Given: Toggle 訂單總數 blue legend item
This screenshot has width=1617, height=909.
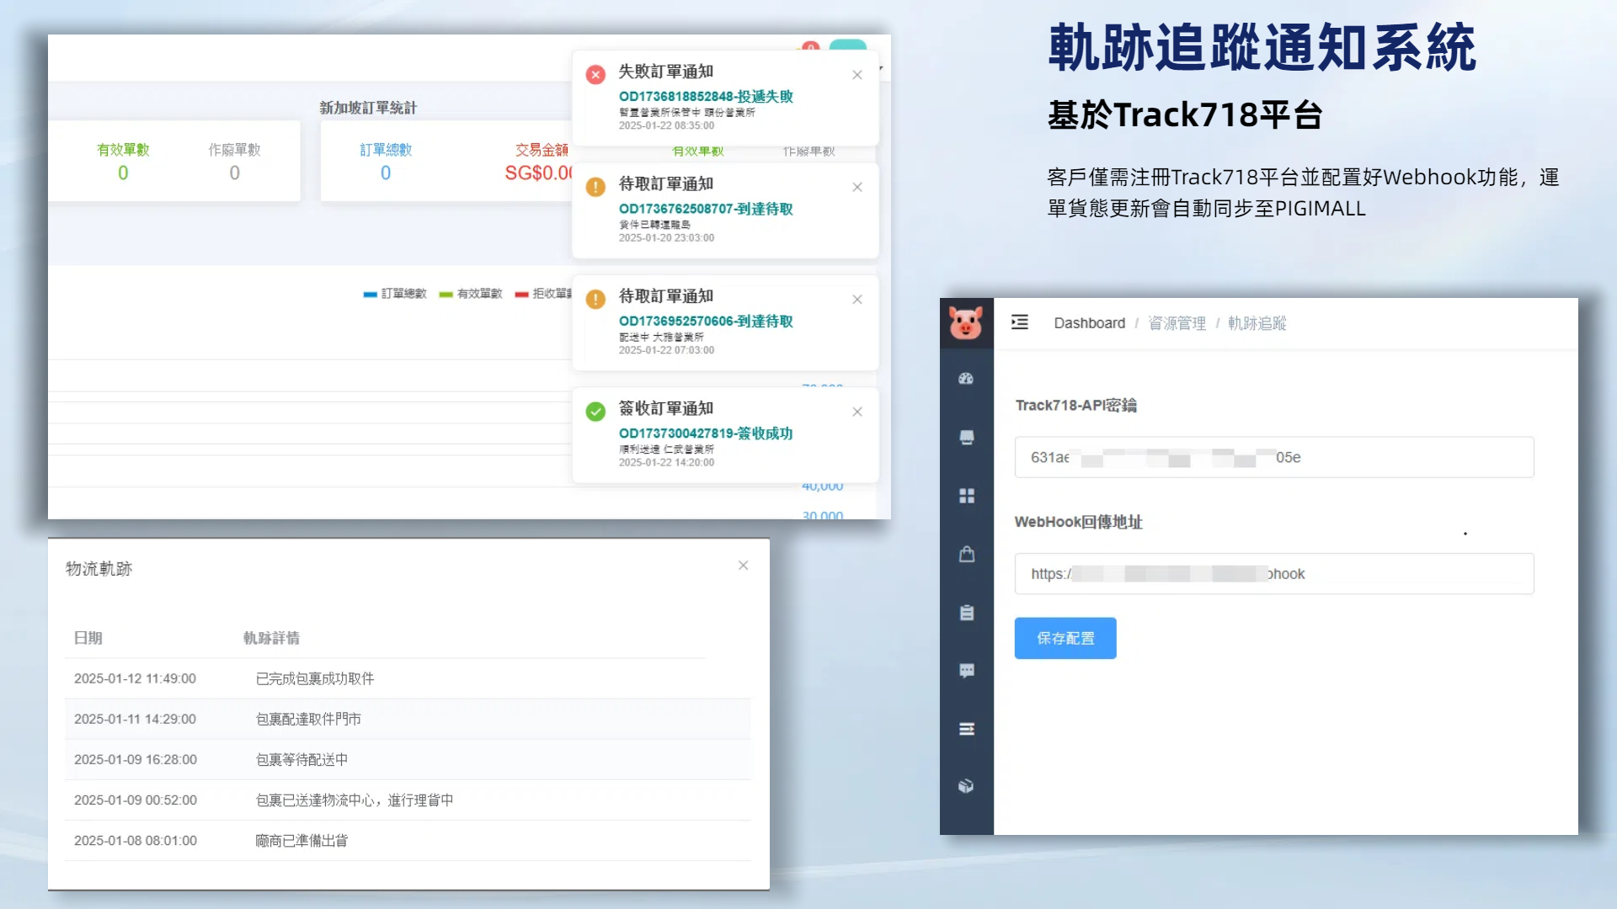Looking at the screenshot, I should [395, 294].
